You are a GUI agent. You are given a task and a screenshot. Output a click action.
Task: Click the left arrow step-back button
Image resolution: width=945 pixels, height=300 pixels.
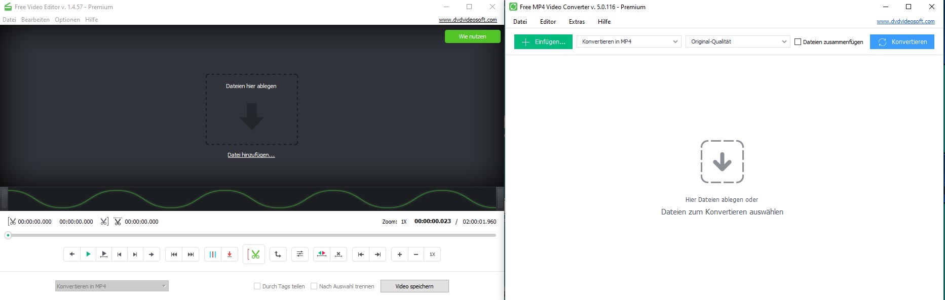pos(72,254)
